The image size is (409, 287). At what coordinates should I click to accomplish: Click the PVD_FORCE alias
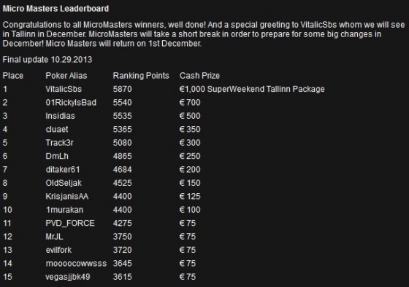click(70, 223)
